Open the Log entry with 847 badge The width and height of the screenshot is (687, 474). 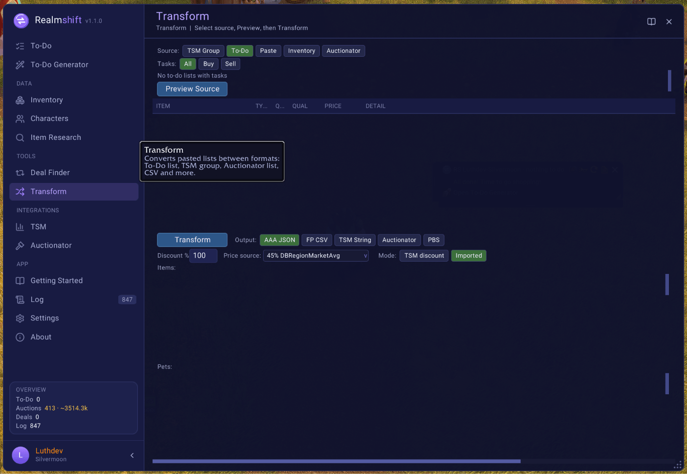[x=74, y=300]
